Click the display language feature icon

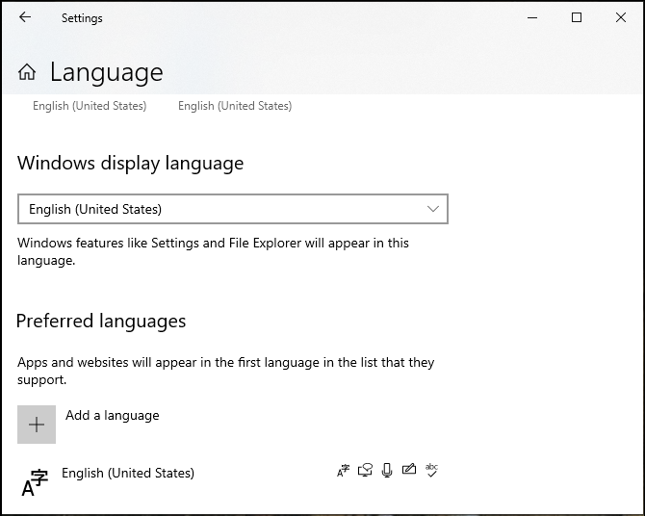pos(344,471)
